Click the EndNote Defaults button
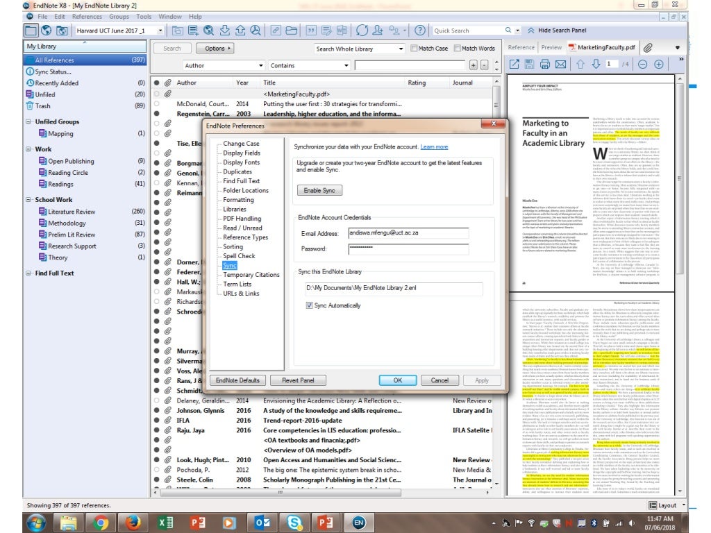 coord(237,380)
